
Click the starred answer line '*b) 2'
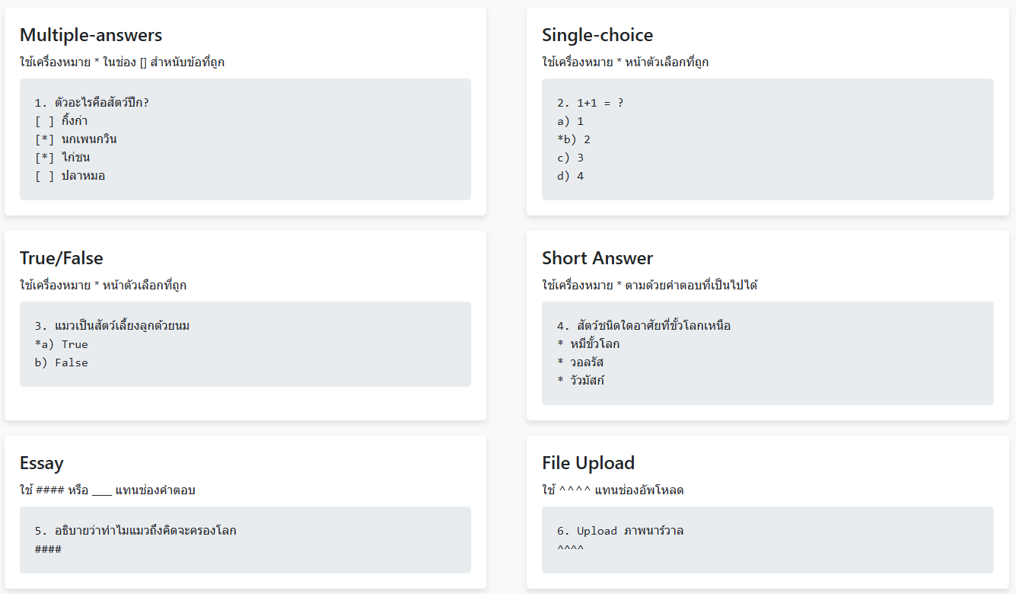574,139
